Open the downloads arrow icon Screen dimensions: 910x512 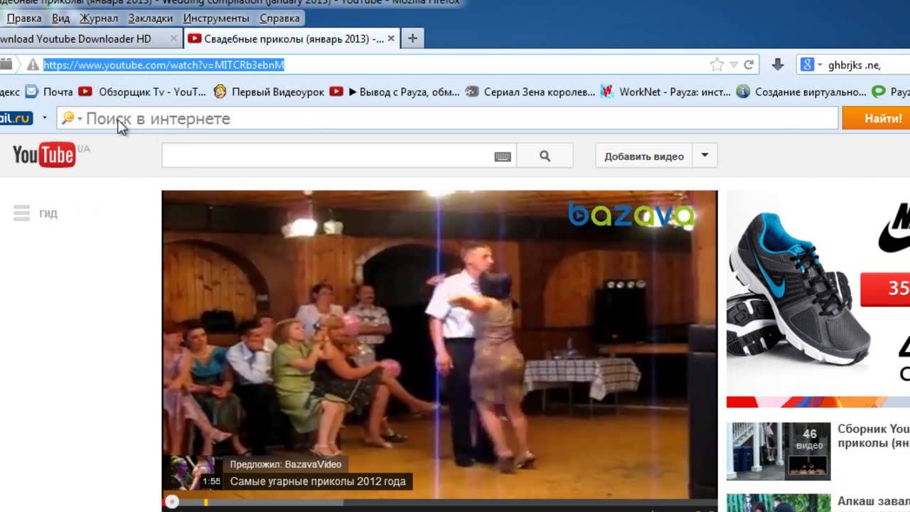click(778, 65)
